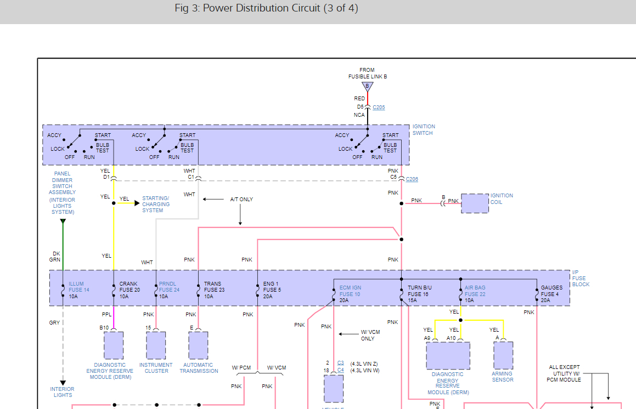Click the yellow arrow pointing to Starting/Charging System
Viewport: 636px width, 409px height.
coord(136,203)
